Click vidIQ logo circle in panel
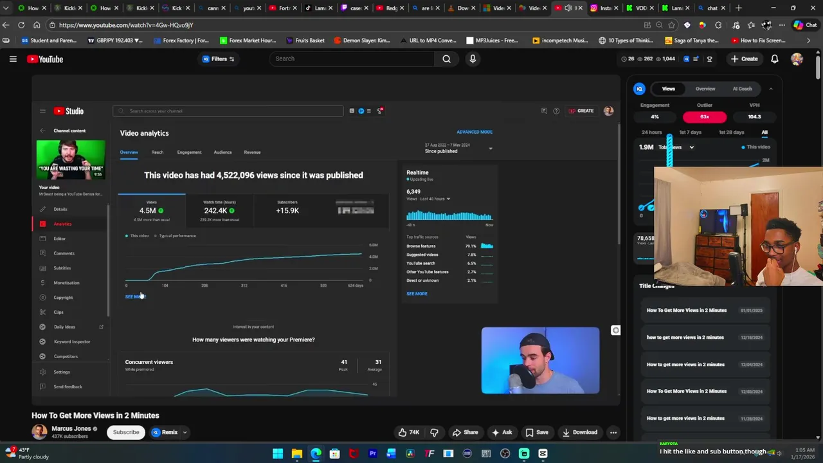The width and height of the screenshot is (823, 463). click(x=639, y=89)
